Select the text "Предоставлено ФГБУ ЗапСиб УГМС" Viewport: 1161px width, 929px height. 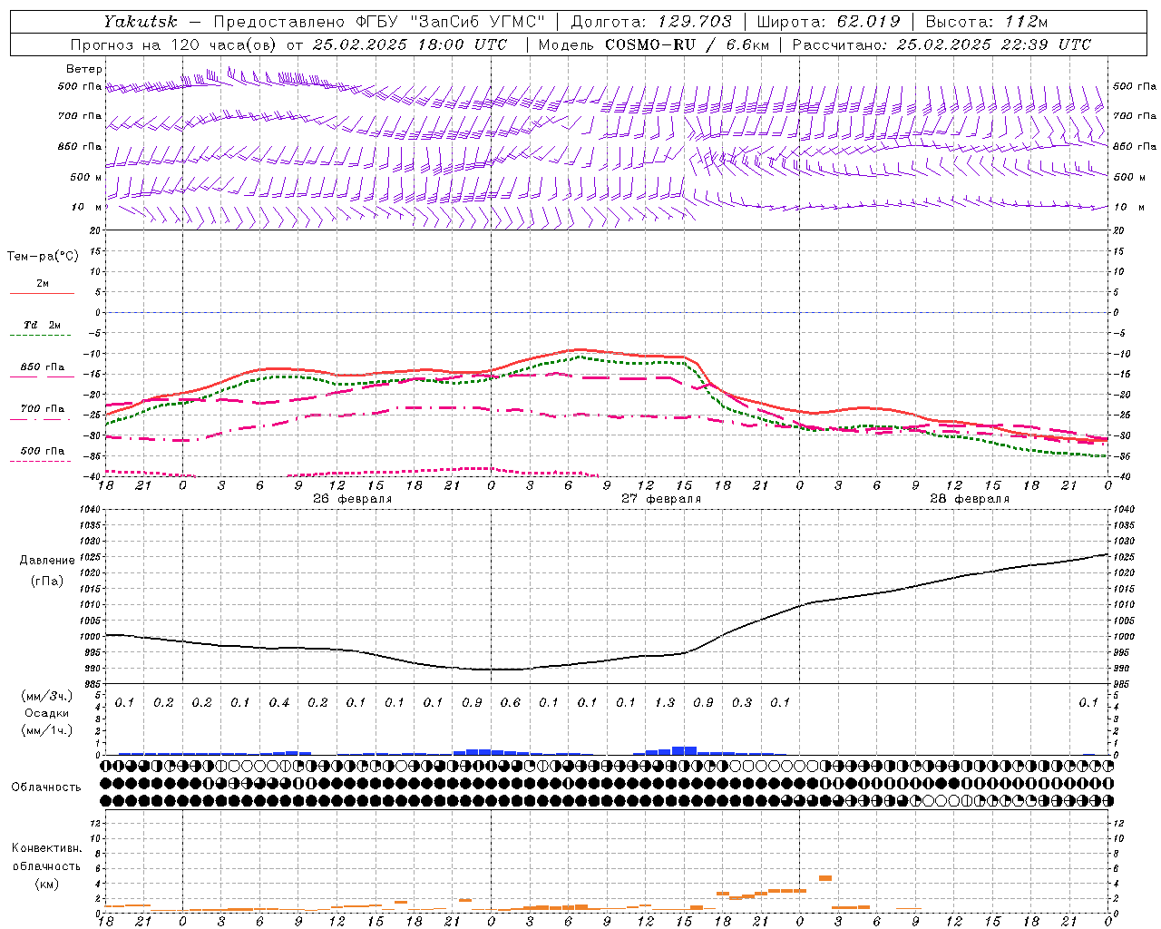[379, 22]
